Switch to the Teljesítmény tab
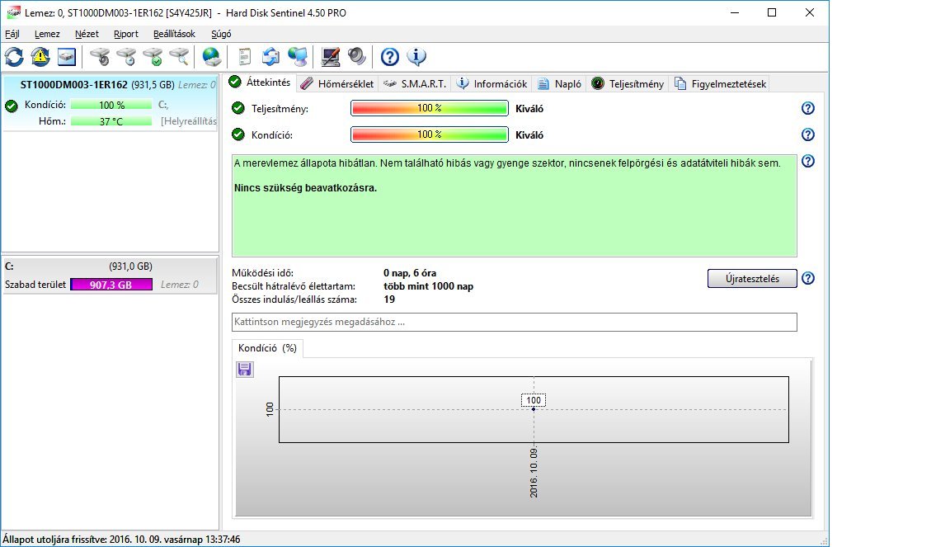The height and width of the screenshot is (547, 950). [x=628, y=83]
